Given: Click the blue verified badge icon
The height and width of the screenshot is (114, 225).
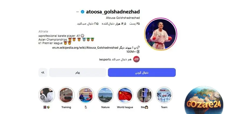Looking at the screenshot, I should 83,12.
